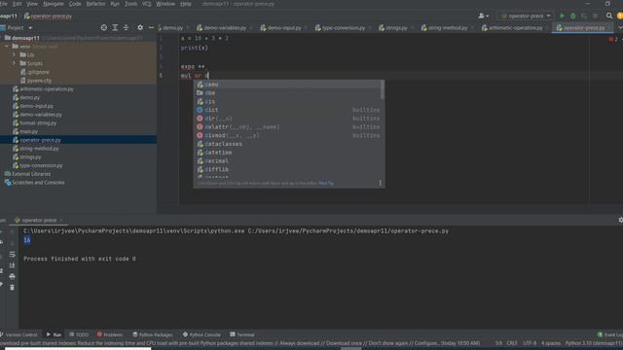The image size is (623, 350).
Task: Open Run panel settings gear
Action: (620, 220)
